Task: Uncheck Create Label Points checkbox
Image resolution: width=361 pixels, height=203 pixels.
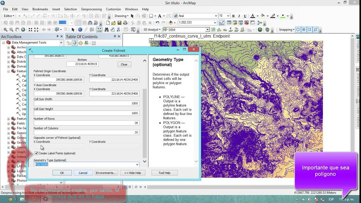Action: (36, 153)
